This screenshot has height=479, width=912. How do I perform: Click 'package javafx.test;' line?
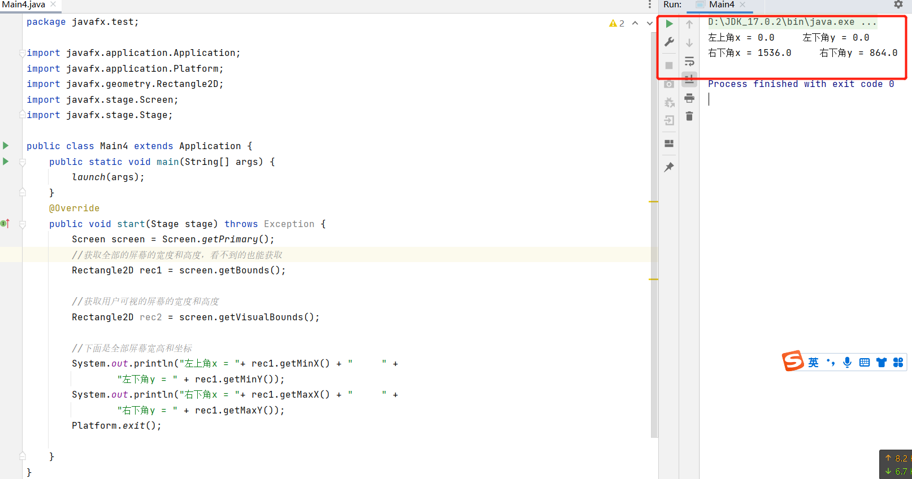(82, 22)
